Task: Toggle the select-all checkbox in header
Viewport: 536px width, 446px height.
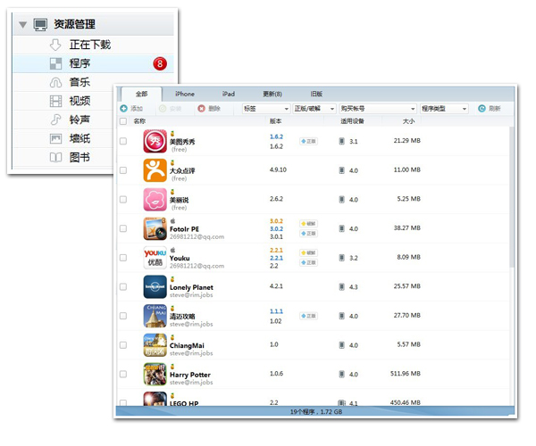Action: pyautogui.click(x=123, y=121)
